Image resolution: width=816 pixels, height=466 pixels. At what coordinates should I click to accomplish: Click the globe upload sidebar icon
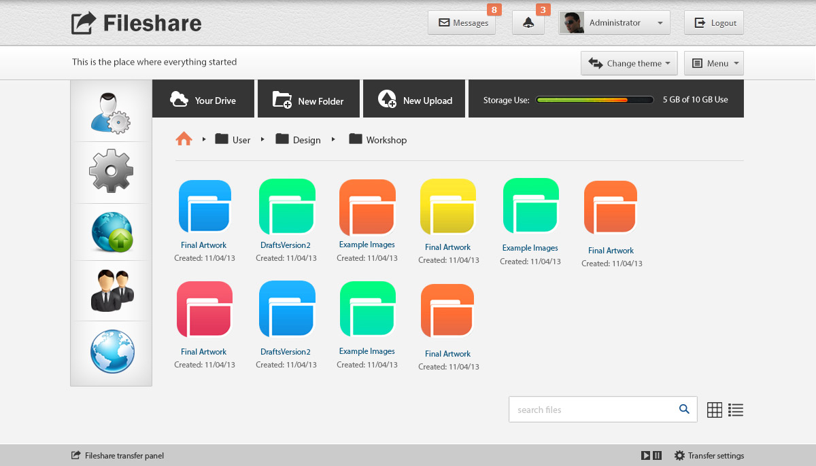112,232
